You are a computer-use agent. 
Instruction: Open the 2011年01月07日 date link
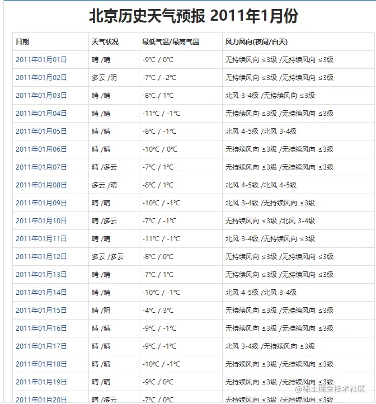pyautogui.click(x=41, y=167)
